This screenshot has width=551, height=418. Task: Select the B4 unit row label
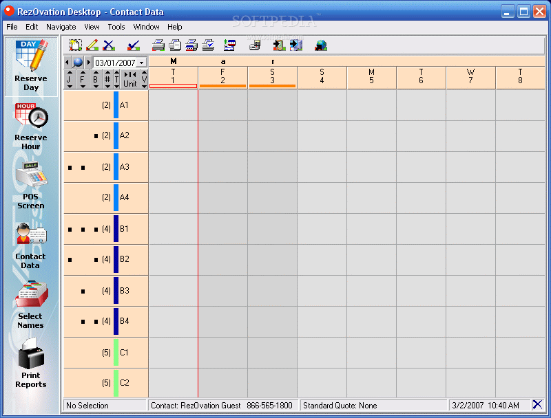tap(125, 321)
